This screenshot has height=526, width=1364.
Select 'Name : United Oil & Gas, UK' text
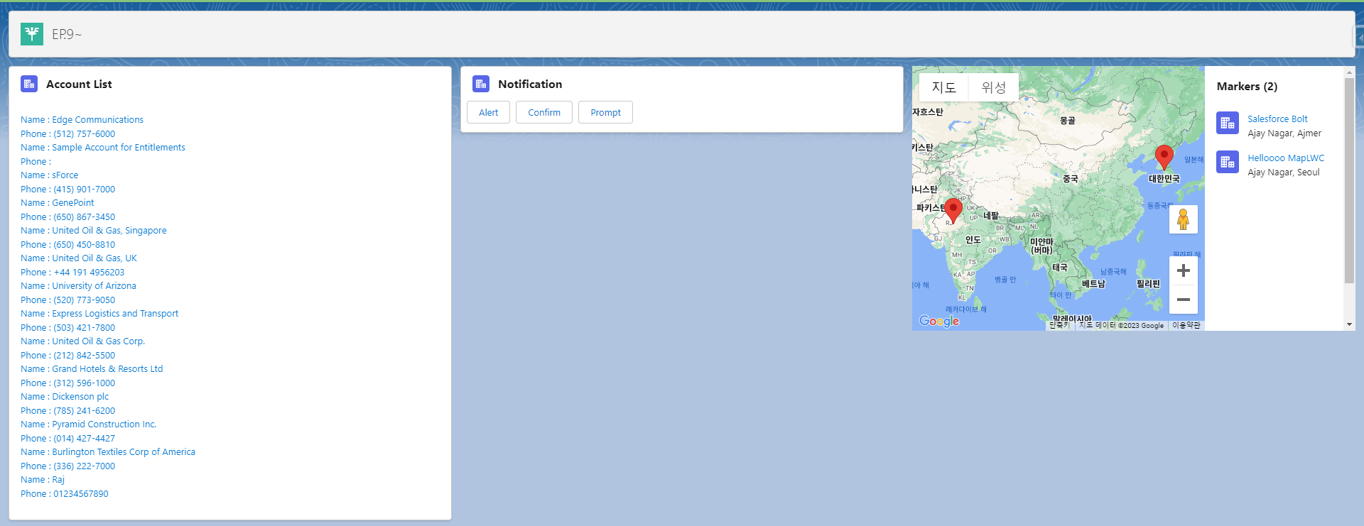click(x=79, y=258)
